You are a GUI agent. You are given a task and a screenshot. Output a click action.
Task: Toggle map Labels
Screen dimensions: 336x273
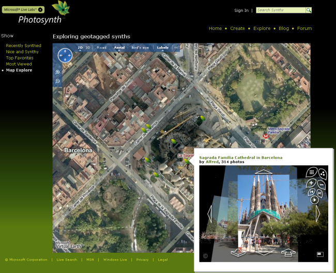(163, 48)
